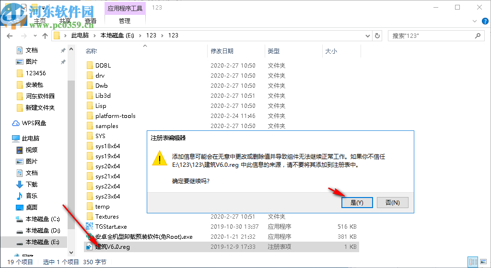Click the search magnifier icon
Screen dimensions: 491x268
(x=478, y=35)
